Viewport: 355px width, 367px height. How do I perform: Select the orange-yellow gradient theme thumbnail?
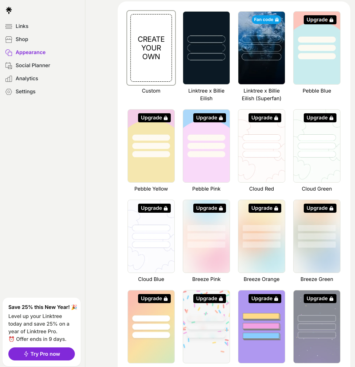point(151,327)
